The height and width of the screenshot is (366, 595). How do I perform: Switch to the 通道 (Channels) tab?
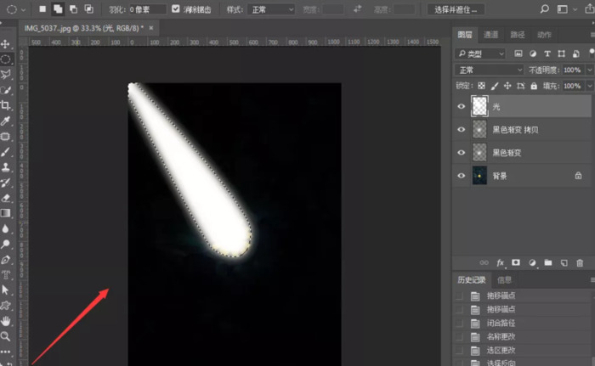[x=491, y=35]
